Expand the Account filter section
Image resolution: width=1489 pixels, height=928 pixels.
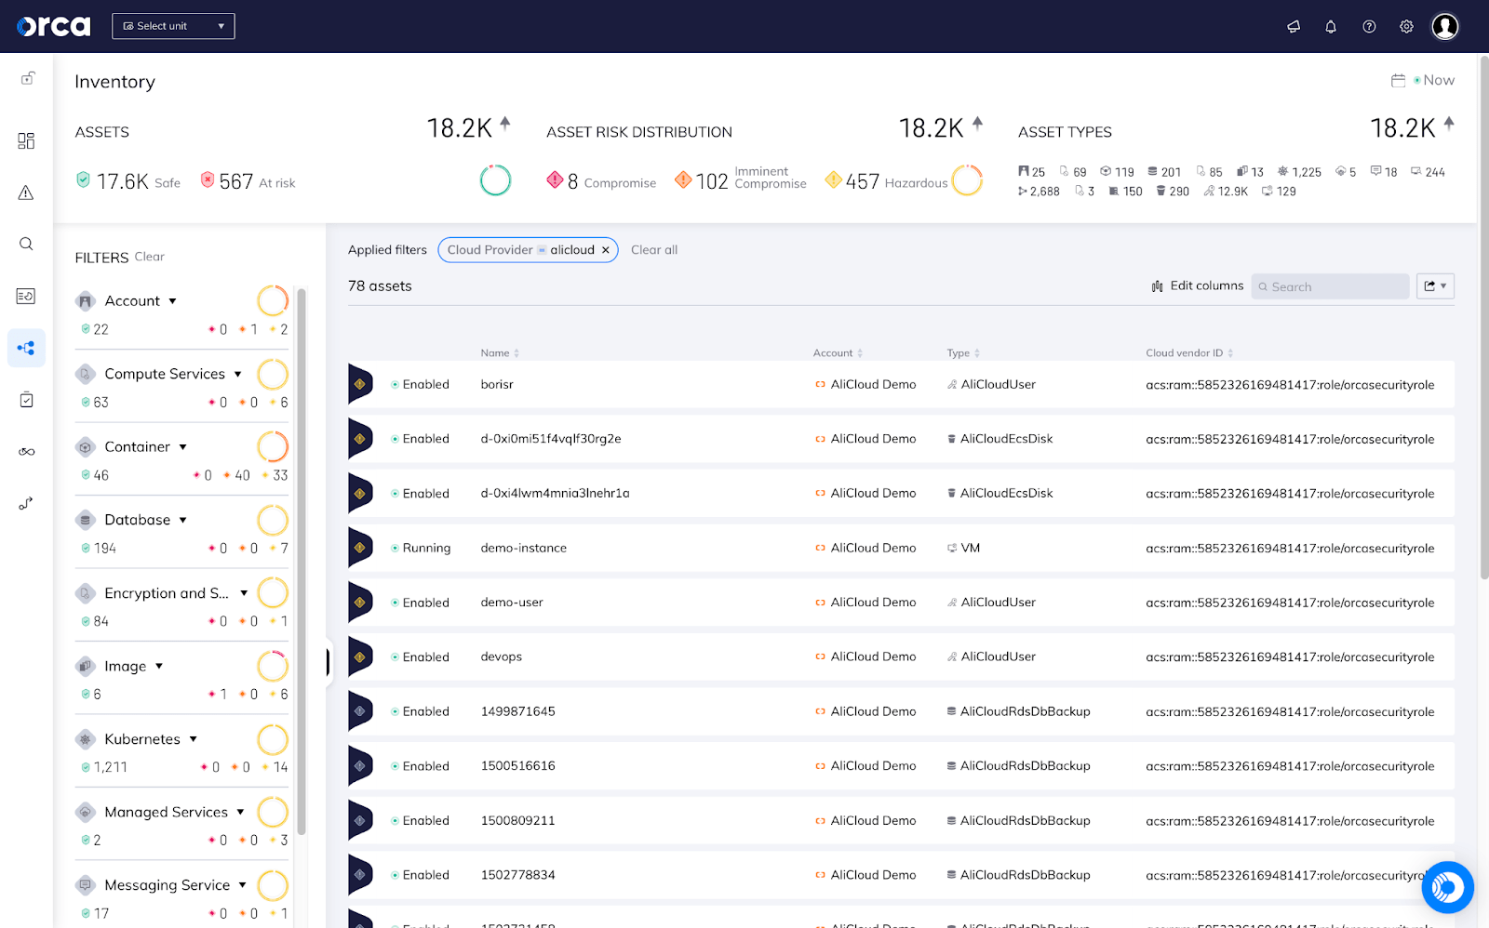coord(172,300)
